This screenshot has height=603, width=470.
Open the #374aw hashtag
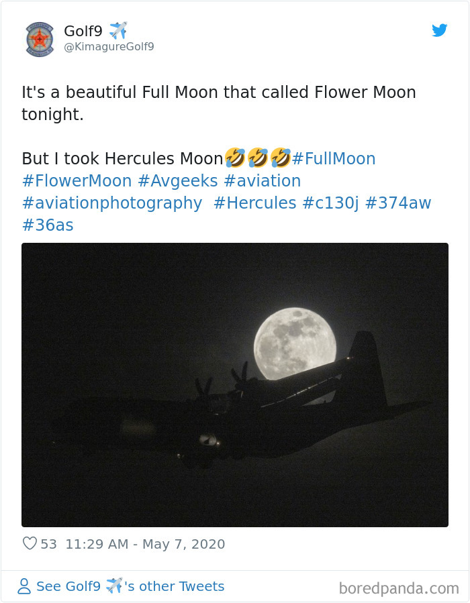click(398, 203)
